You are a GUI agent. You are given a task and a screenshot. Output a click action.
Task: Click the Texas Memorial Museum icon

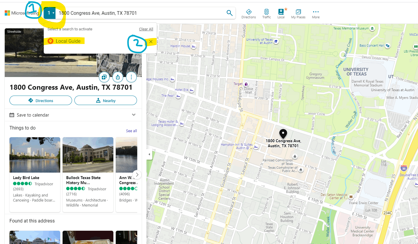tap(372, 29)
